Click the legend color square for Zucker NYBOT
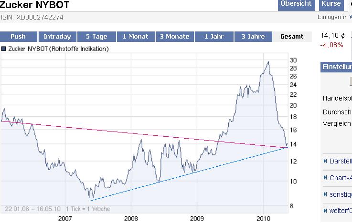The height and width of the screenshot is (223, 352). pos(4,49)
